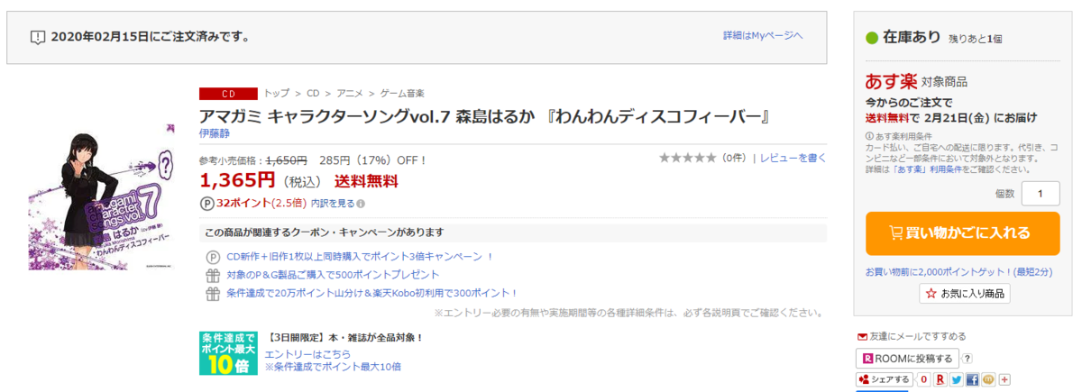Go to トップ in breadcrumb
The height and width of the screenshot is (392, 1082).
click(x=276, y=93)
